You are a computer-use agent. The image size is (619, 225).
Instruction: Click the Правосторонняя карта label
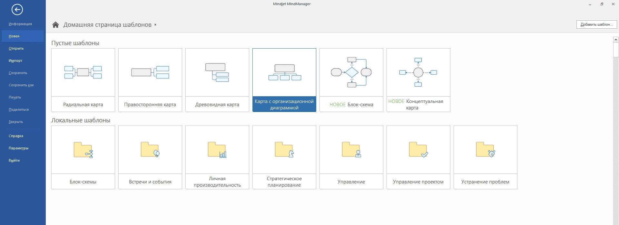pos(150,105)
